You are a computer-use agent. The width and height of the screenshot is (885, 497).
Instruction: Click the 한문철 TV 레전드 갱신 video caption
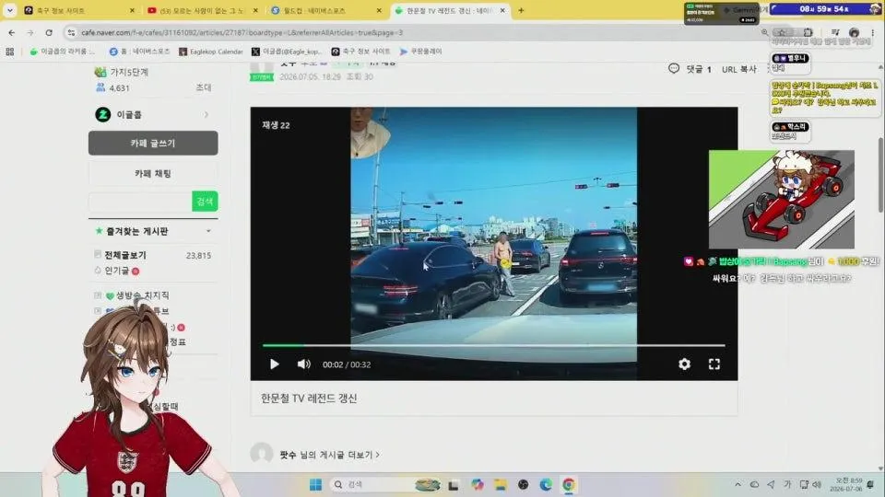click(x=309, y=399)
